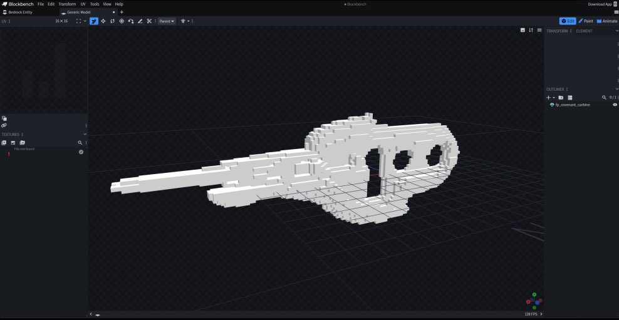Open the Help menu
The image size is (619, 320).
pos(119,4)
